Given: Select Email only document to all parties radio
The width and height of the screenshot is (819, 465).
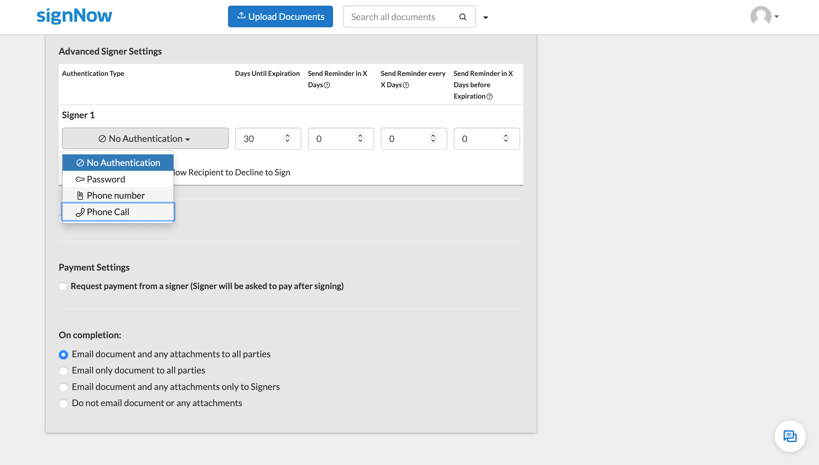Looking at the screenshot, I should pyautogui.click(x=63, y=371).
